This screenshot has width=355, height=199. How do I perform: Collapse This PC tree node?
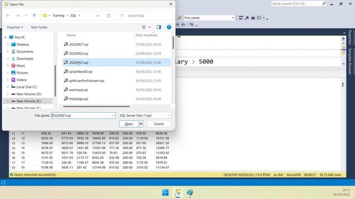click(6, 37)
